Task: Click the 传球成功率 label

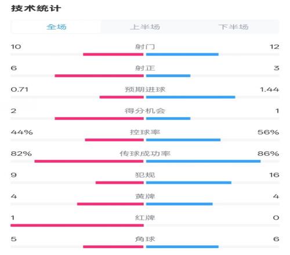Action: coord(145,154)
